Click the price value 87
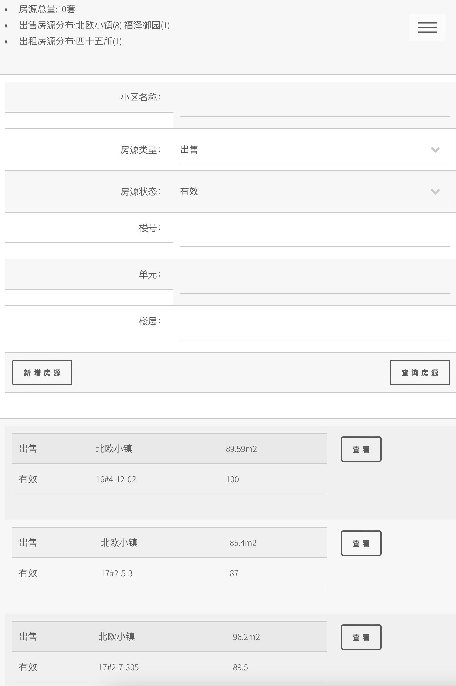The image size is (456, 686). tap(234, 573)
